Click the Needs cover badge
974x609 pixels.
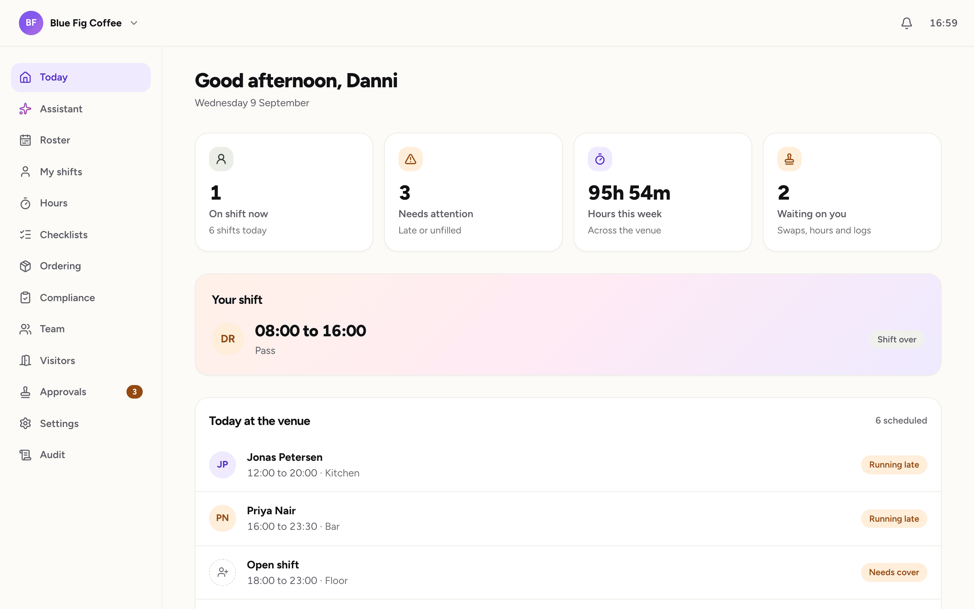(x=894, y=572)
